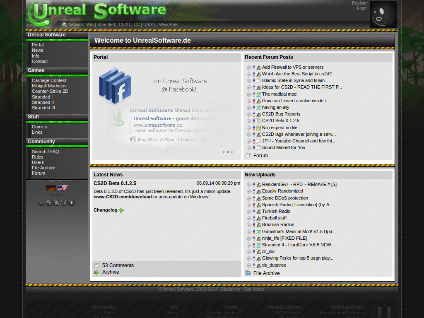Click the link-sharing chain icon in the sidebar

(x=49, y=202)
